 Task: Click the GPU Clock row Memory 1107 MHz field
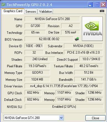pyautogui.click(x=64, y=93)
